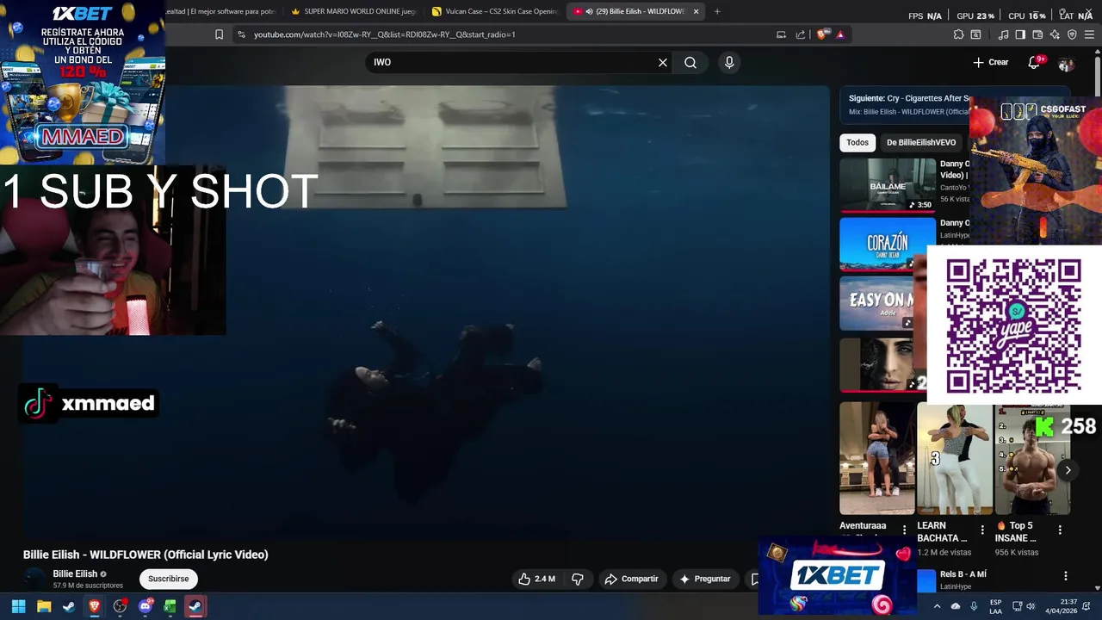Open YouTube account avatar menu

(x=1066, y=63)
